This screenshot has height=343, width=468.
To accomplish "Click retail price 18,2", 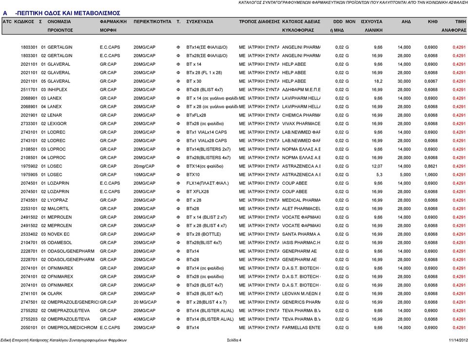I will click(x=378, y=81).
